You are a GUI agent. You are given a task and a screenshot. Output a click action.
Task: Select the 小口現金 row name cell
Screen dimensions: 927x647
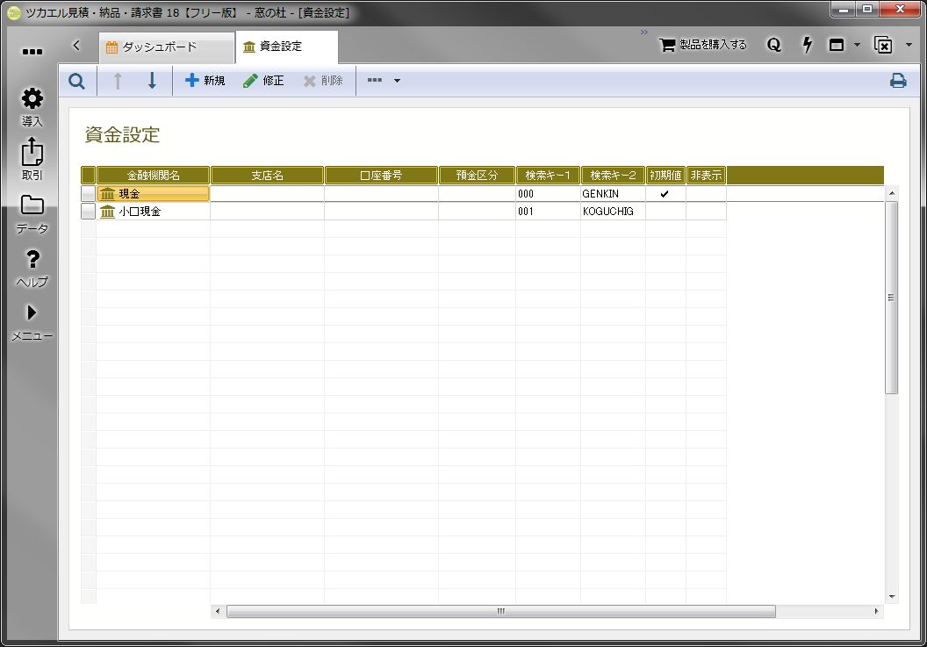point(153,212)
